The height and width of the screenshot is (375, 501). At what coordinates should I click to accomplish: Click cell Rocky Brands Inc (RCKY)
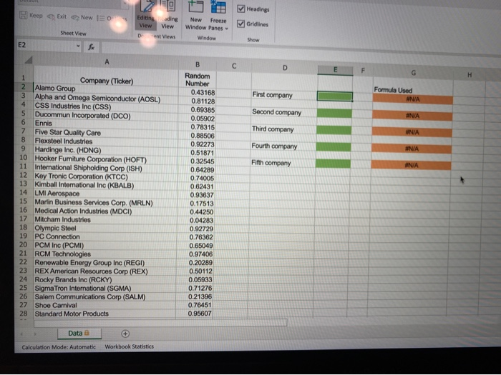pyautogui.click(x=104, y=280)
